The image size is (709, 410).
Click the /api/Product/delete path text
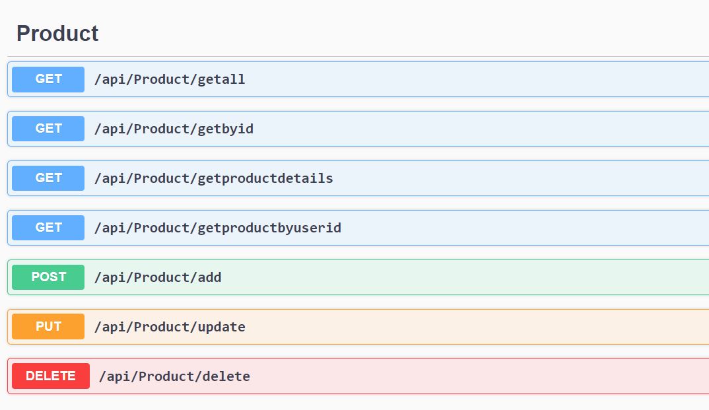point(174,376)
